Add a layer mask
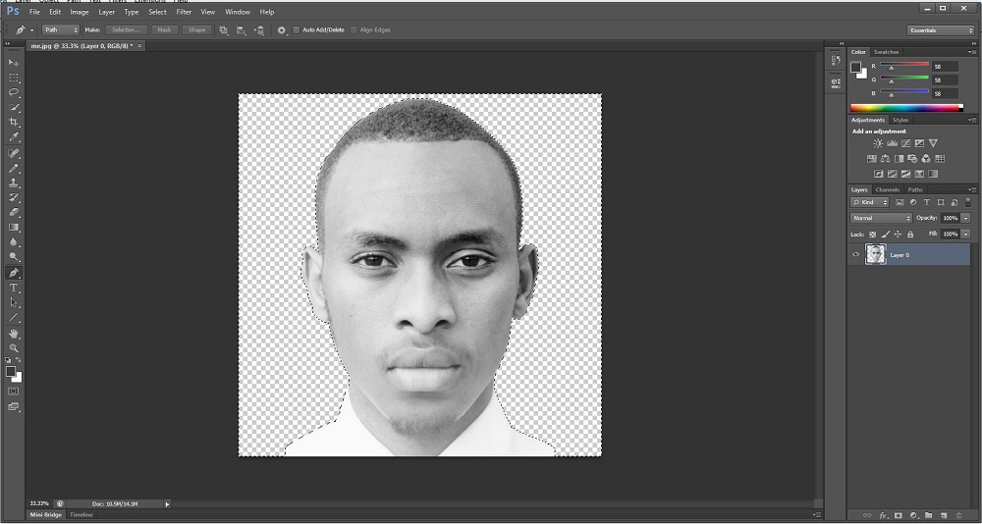Image resolution: width=982 pixels, height=524 pixels. click(x=899, y=516)
